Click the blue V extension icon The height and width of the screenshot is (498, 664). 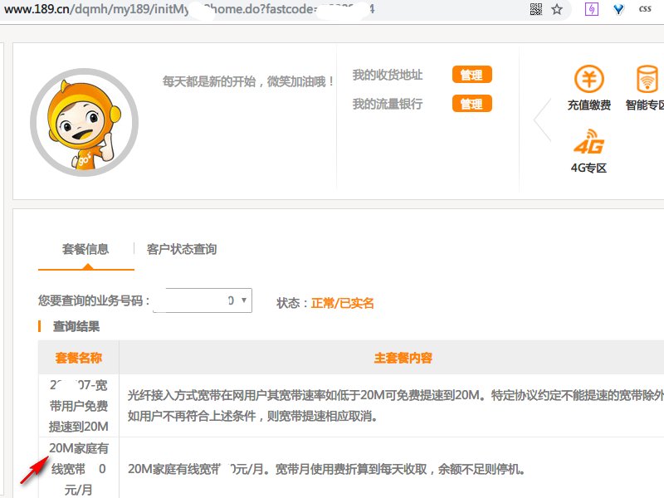pyautogui.click(x=616, y=9)
